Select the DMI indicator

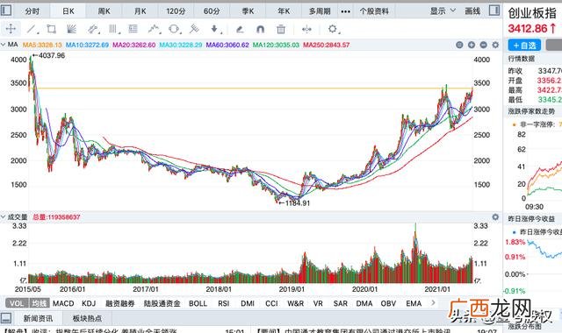(248, 303)
